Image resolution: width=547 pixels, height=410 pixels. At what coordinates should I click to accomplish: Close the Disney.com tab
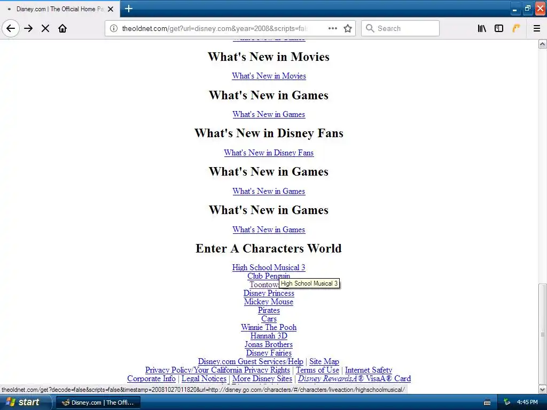coord(111,9)
